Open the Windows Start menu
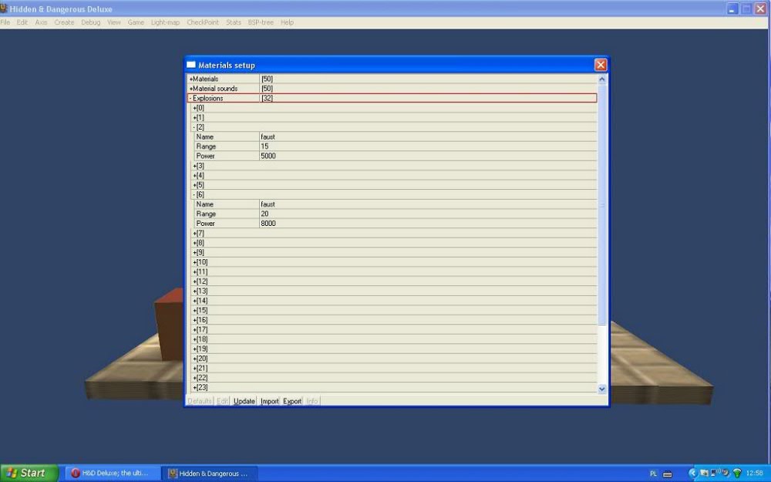 tap(29, 474)
